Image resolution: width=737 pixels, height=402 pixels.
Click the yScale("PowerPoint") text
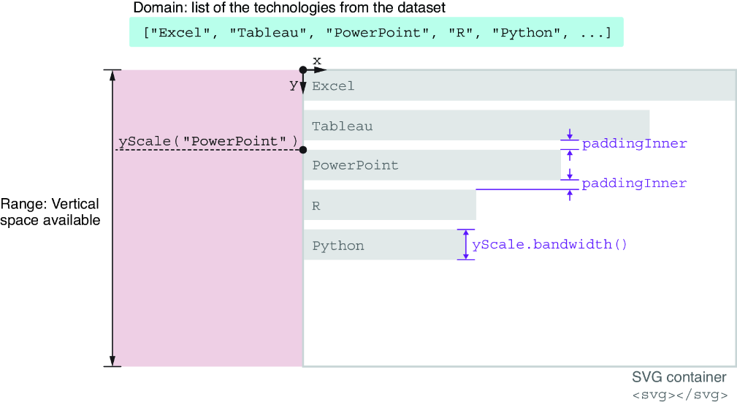[x=208, y=141]
